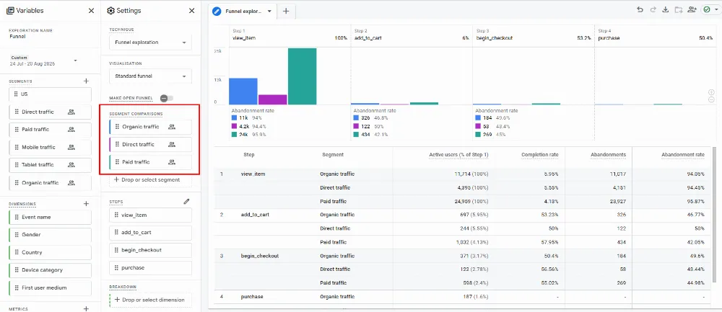Screen dimensions: 722x312
Task: Select Paid traffic in Variables segments
Action: coord(51,129)
